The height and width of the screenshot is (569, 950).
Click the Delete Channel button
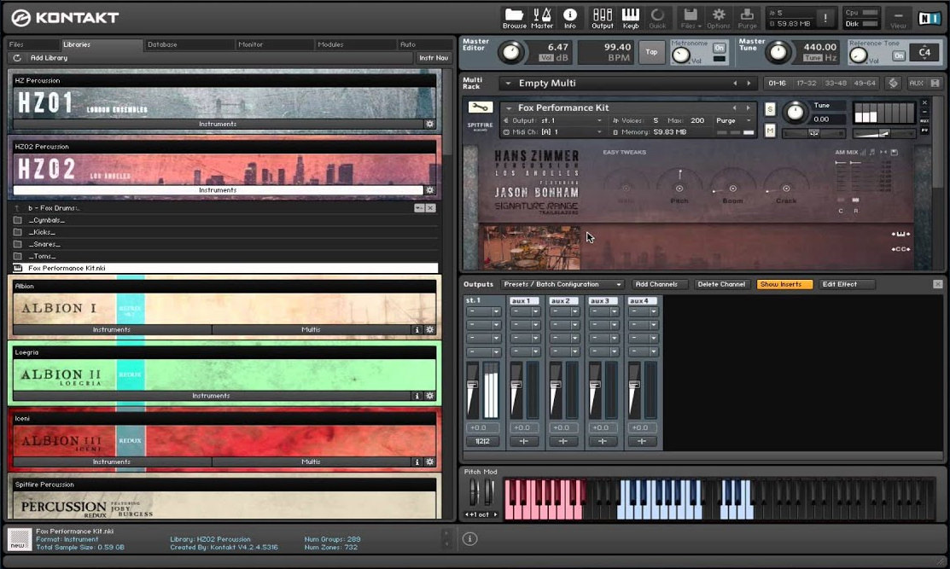[721, 285]
